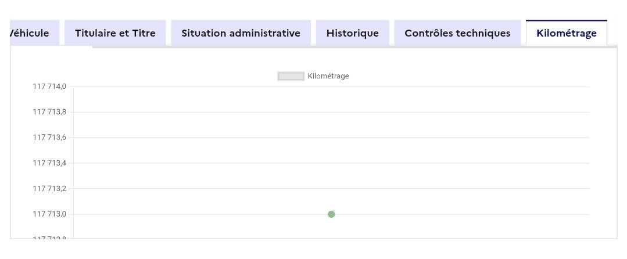
Task: Open the Véhicule tab
Action: 30,33
